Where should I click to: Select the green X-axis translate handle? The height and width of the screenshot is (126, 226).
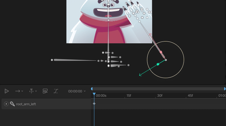(x=158, y=64)
